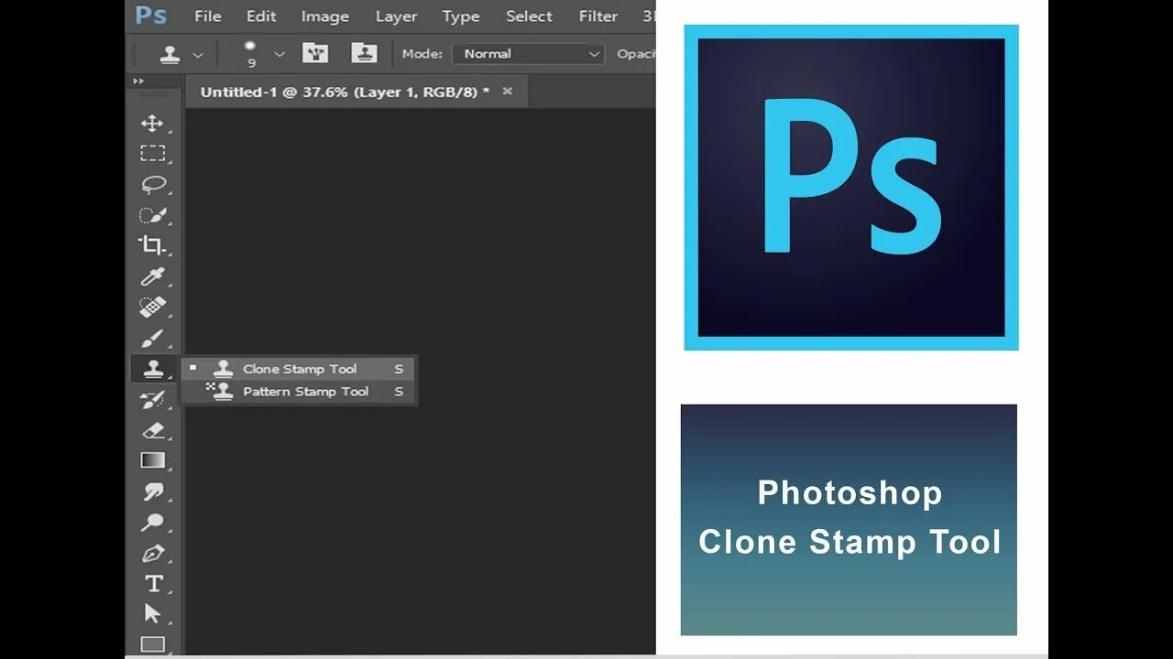
Task: Open the Layer menu
Action: (x=396, y=16)
